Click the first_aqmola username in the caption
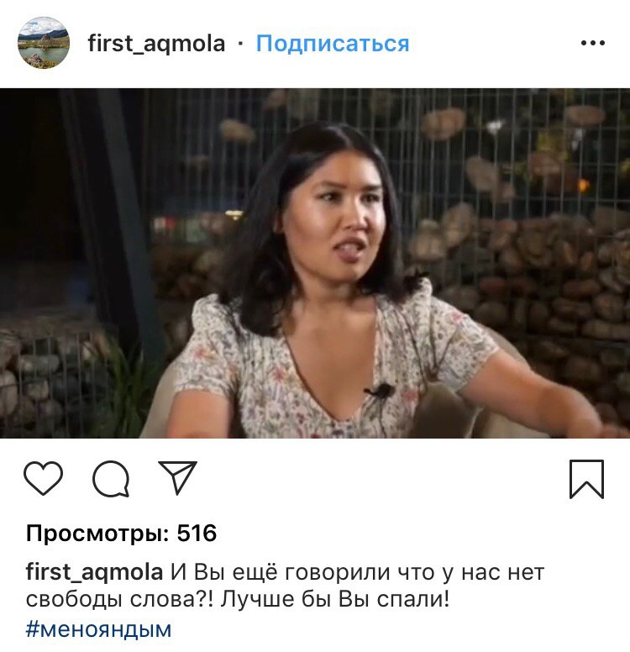The image size is (630, 652). pyautogui.click(x=94, y=572)
